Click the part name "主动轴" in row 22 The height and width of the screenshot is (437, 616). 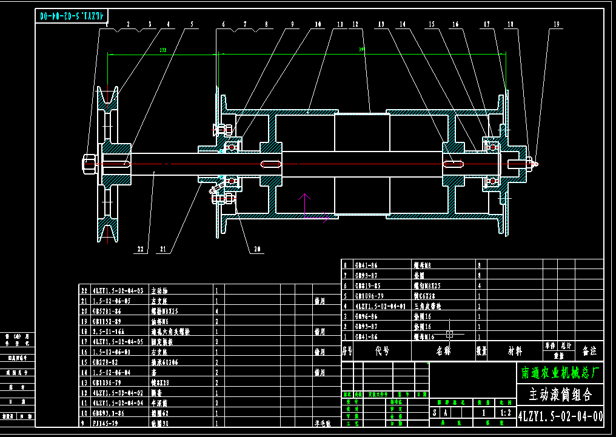click(x=160, y=291)
